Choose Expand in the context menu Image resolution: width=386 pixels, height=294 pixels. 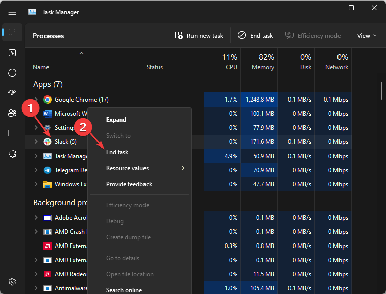[x=139, y=120]
